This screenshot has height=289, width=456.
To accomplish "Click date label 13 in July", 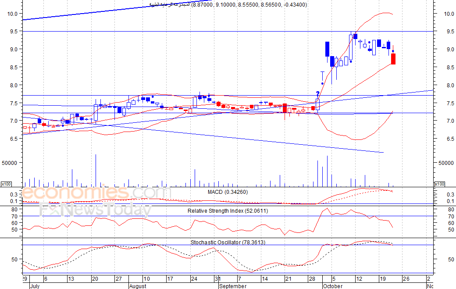I will (71, 279).
